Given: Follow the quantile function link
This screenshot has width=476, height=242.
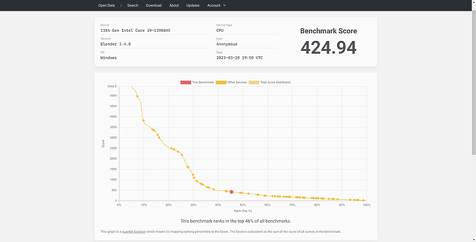Looking at the screenshot, I should point(134,231).
